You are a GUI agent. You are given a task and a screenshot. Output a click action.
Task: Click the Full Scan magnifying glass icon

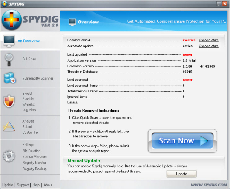[9, 60]
